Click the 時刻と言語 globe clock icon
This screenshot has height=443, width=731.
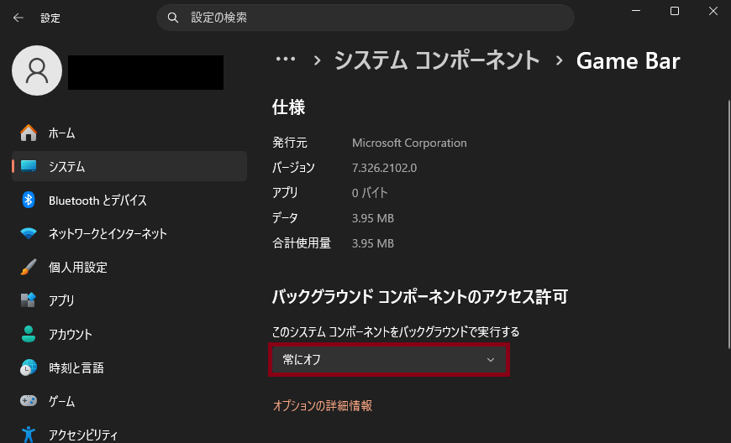[29, 367]
